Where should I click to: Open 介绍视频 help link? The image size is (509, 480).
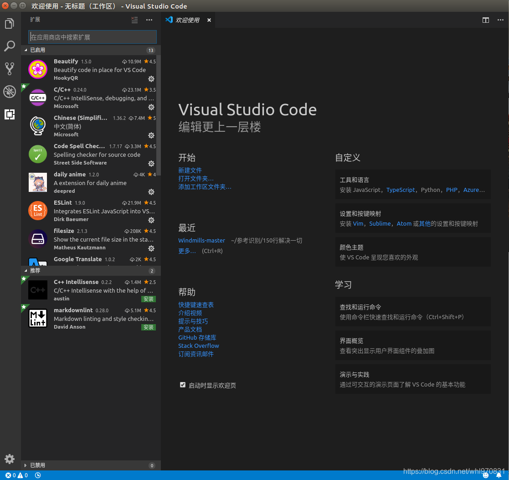tap(190, 313)
